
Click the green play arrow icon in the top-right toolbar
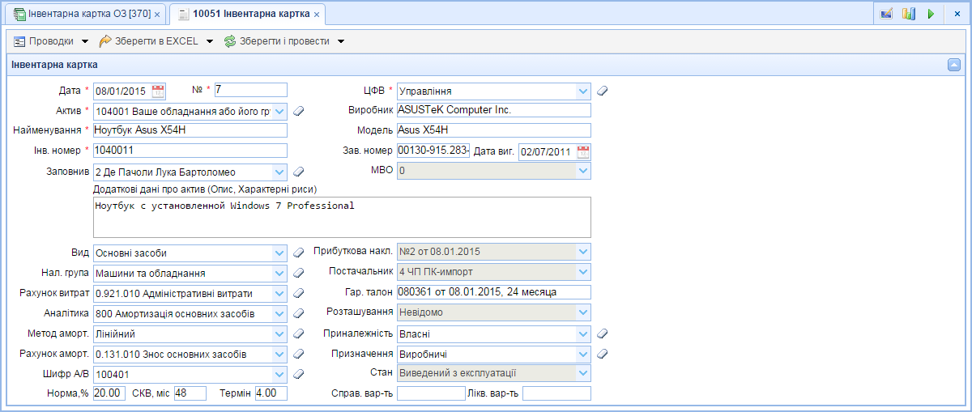click(x=931, y=14)
